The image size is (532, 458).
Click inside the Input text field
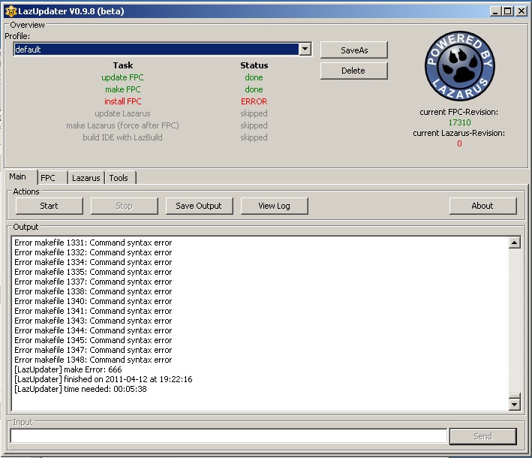click(x=228, y=436)
